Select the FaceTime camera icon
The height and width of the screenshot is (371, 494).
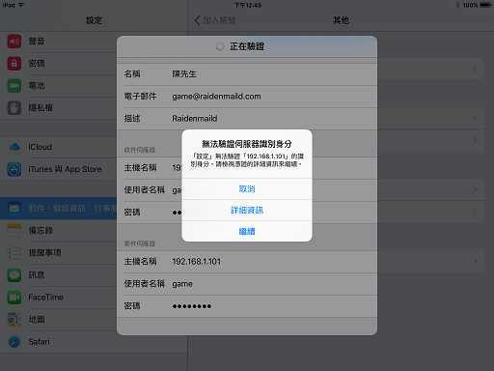tap(14, 298)
